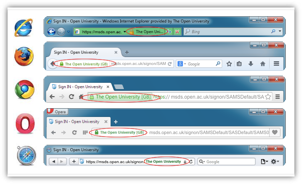
Task: Click Firefox search box magnifier icon
Action: (218, 63)
